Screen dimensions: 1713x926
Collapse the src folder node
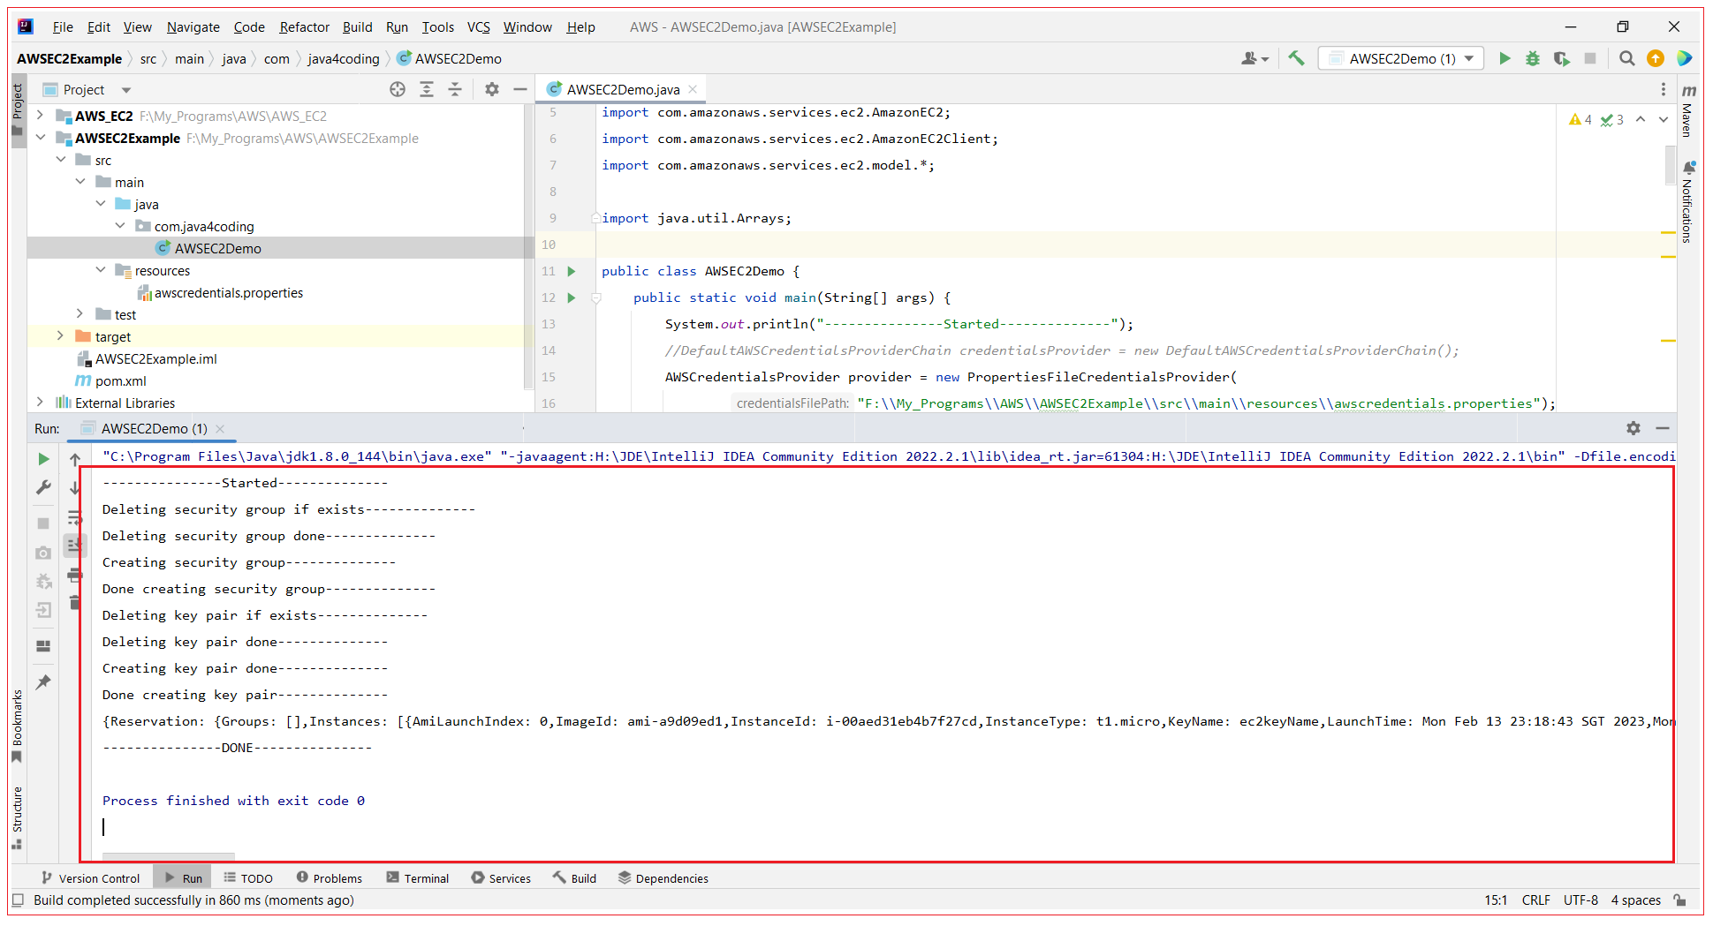click(60, 160)
